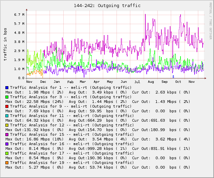Click the magenta legend swatch for interface 15

pyautogui.click(x=7, y=134)
